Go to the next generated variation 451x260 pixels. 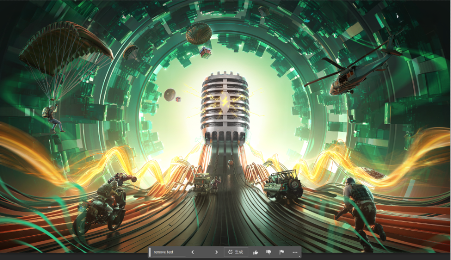point(216,252)
